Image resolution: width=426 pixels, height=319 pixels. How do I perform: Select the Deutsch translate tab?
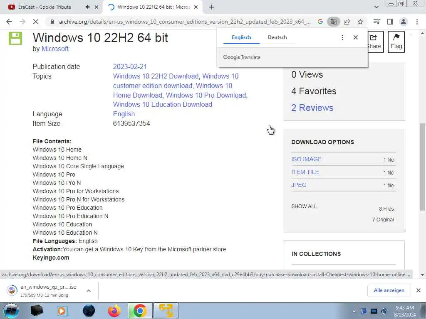point(277,37)
